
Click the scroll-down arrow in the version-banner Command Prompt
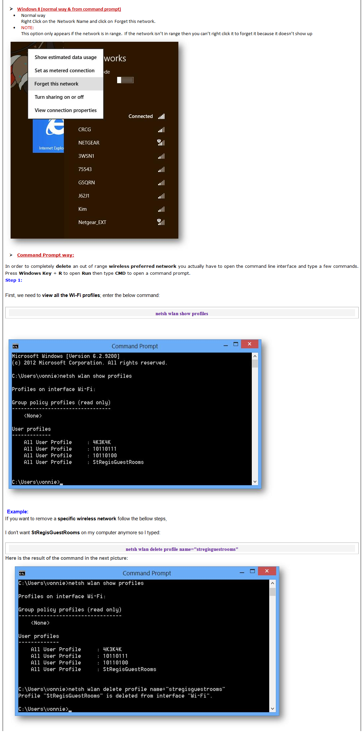(x=255, y=482)
